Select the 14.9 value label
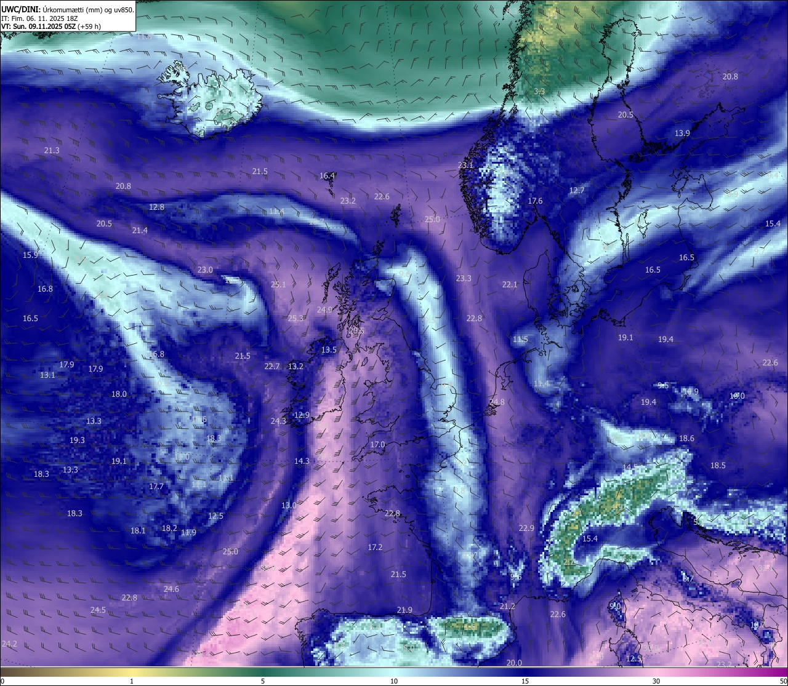The width and height of the screenshot is (788, 686). pos(691,391)
